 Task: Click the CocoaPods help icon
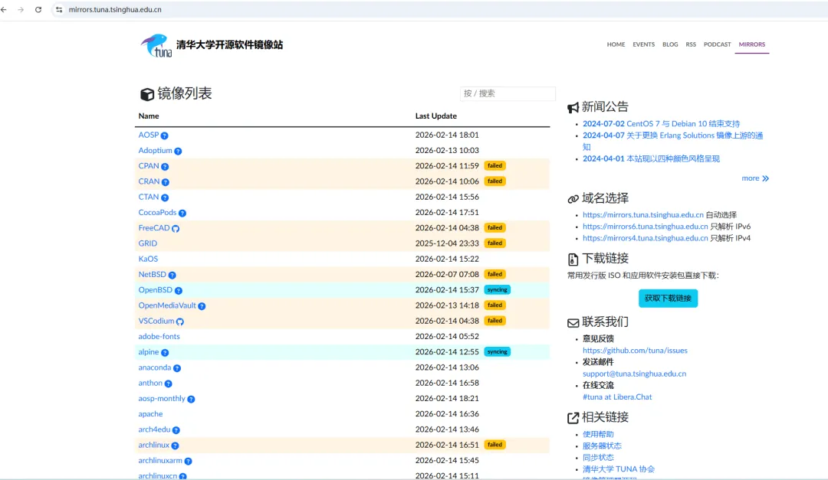coord(182,213)
